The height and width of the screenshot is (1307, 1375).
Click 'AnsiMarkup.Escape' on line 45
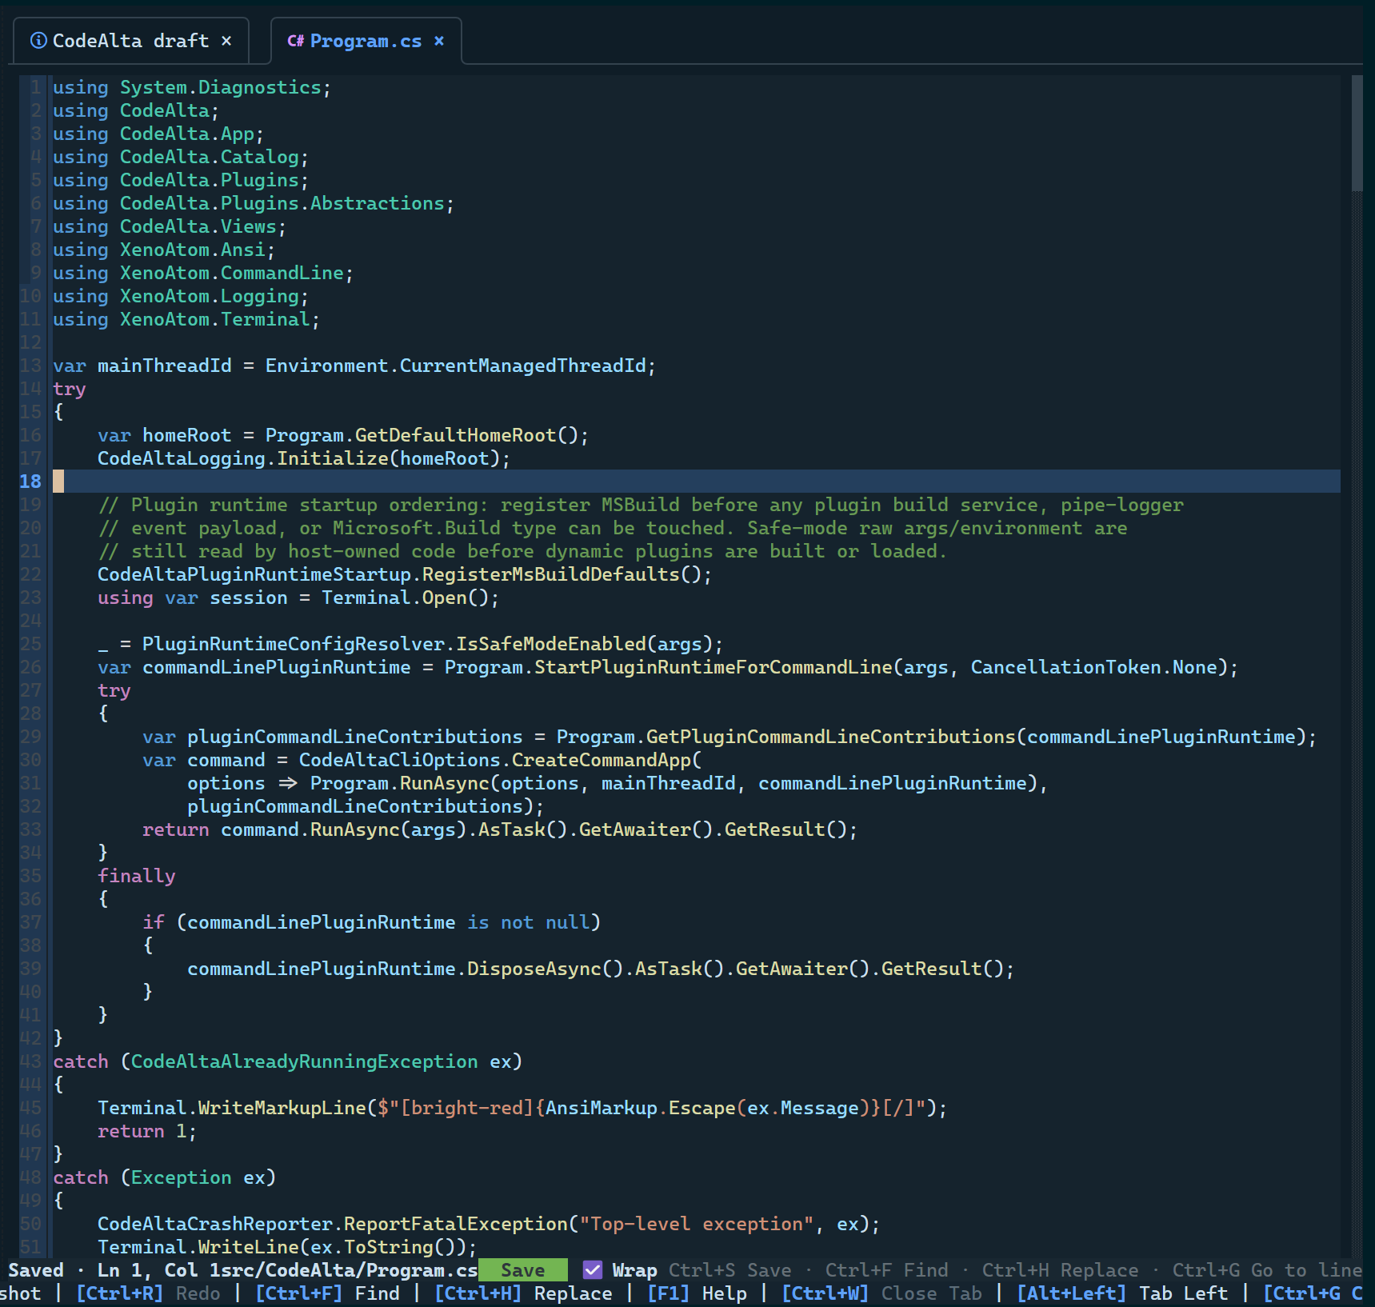[x=641, y=1108]
